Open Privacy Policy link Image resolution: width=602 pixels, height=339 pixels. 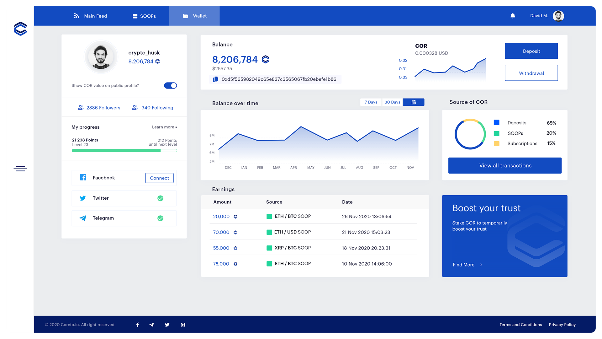pyautogui.click(x=562, y=325)
